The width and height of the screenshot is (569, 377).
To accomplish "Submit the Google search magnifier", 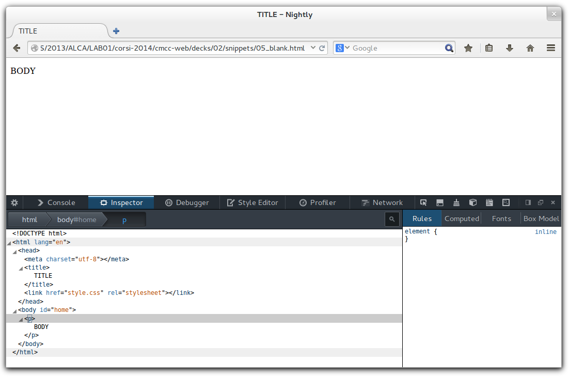I will click(x=449, y=48).
